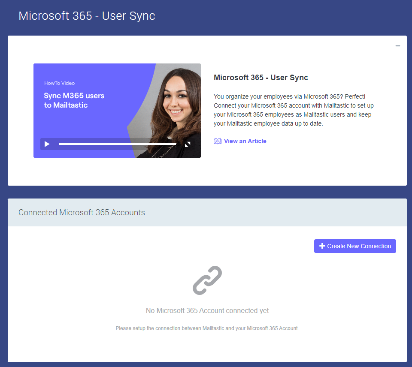The width and height of the screenshot is (412, 367).
Task: Click the "HowTo Video" label on the thumbnail
Action: pyautogui.click(x=59, y=83)
